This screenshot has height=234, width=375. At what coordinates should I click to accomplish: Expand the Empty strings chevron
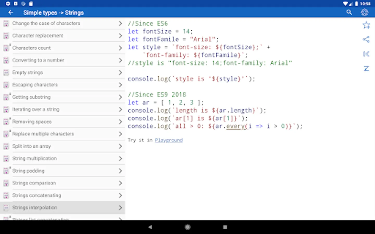click(120, 73)
